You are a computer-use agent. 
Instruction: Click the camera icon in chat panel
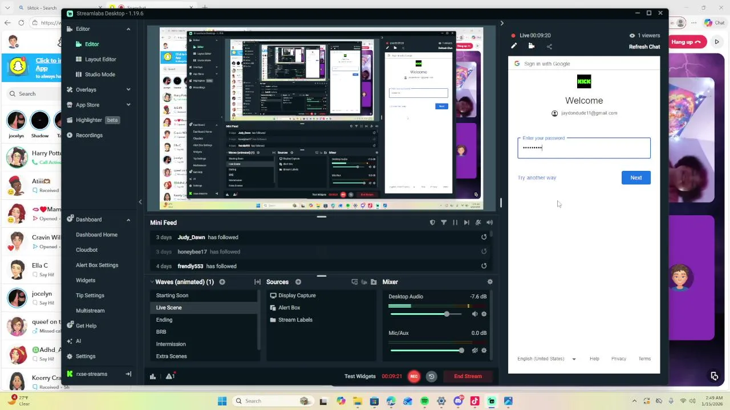(532, 46)
